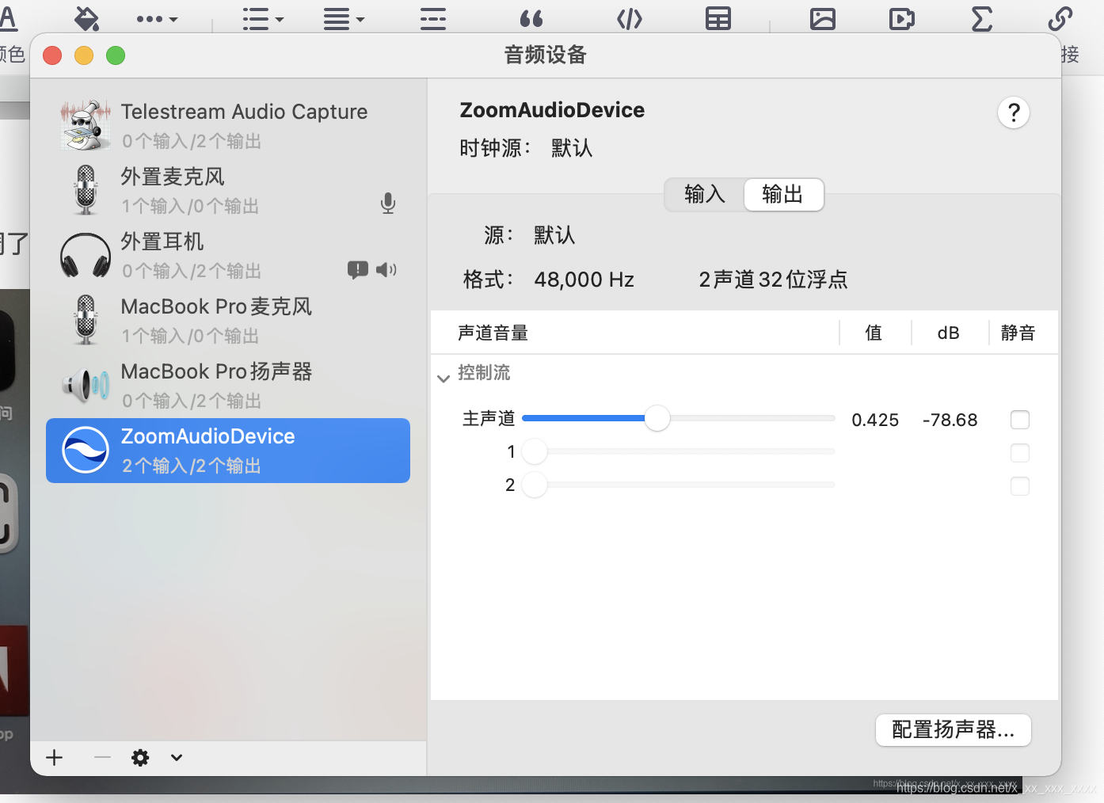Screen dimensions: 1104x803
Task: Click the horizontal rule icon in background toolbar
Action: click(433, 19)
